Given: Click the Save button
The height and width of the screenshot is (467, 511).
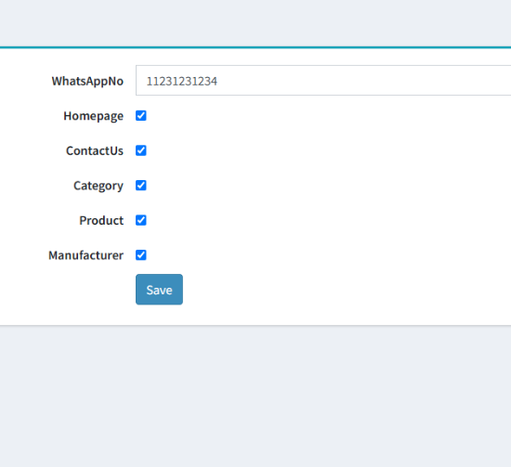Looking at the screenshot, I should click(x=160, y=290).
